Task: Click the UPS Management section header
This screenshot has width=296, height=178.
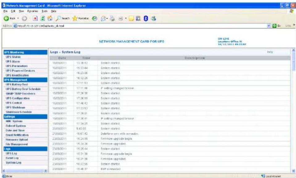Action: [26, 80]
